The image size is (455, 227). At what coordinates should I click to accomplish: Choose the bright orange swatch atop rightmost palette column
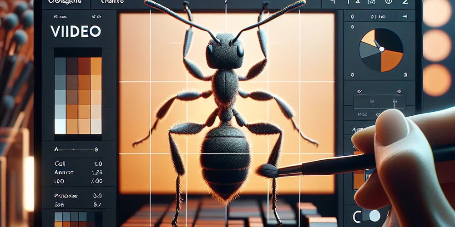coord(96,66)
